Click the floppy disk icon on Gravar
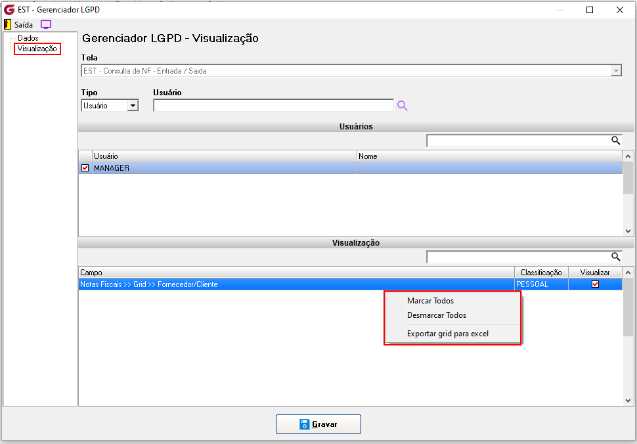This screenshot has width=637, height=444. [304, 424]
